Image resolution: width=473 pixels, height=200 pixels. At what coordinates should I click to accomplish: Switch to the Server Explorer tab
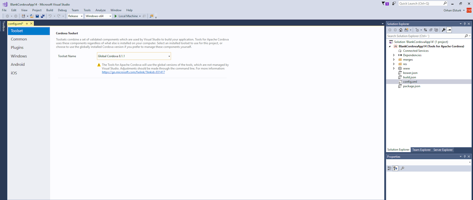pos(443,150)
